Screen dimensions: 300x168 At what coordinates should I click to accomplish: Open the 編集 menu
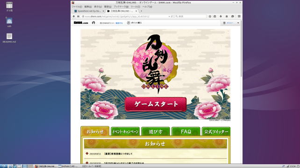coord(88,7)
